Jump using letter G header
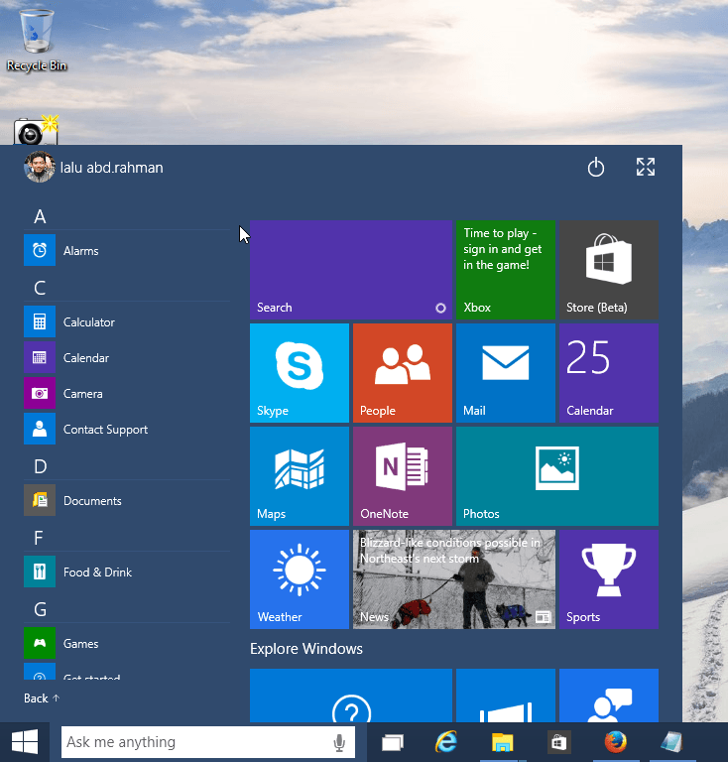The height and width of the screenshot is (762, 728). point(41,609)
